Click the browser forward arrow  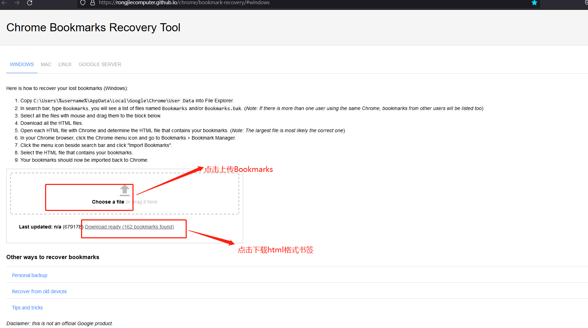pyautogui.click(x=17, y=2)
